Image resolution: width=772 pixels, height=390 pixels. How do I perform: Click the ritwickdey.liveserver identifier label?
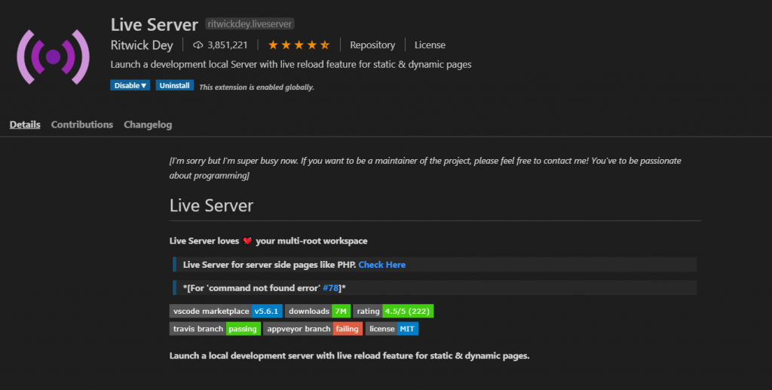tap(250, 23)
